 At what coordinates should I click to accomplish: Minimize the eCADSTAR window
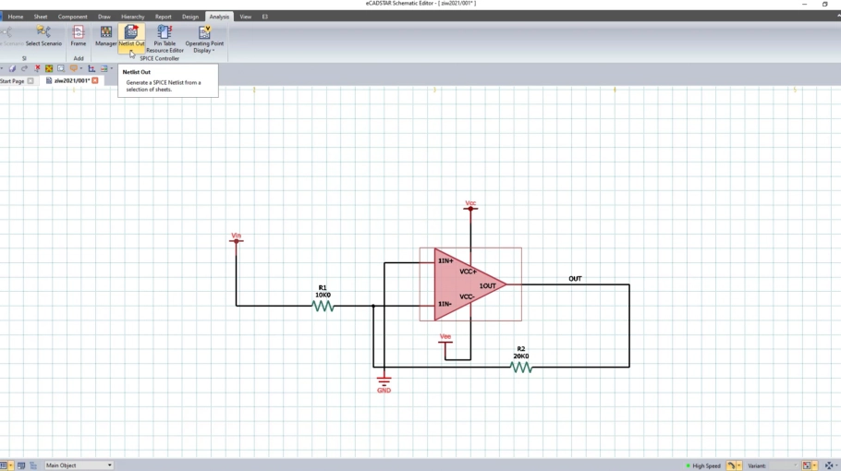click(x=805, y=4)
